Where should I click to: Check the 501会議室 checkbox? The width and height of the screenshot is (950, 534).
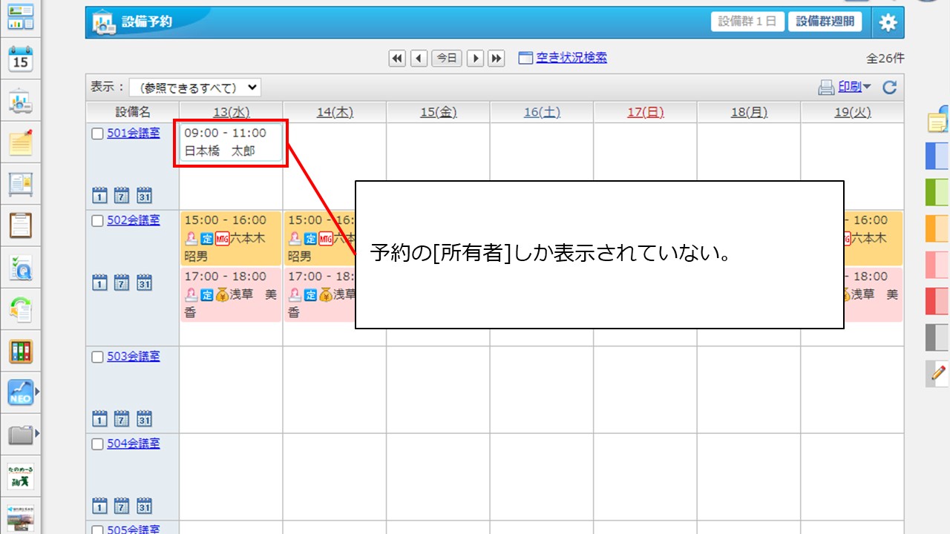pos(97,134)
